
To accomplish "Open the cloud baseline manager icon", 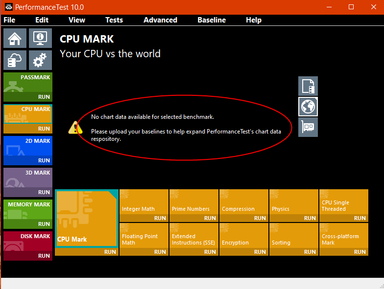I will [x=15, y=60].
